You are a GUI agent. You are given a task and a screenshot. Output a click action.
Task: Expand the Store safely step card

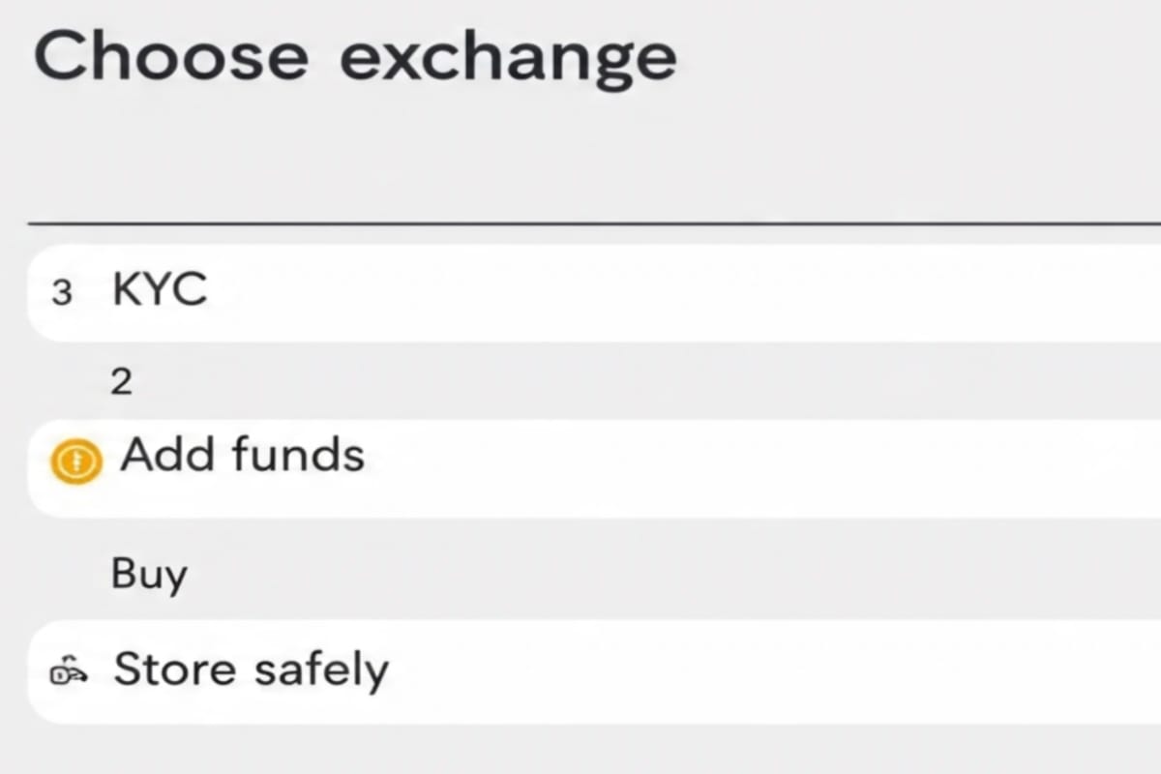594,671
